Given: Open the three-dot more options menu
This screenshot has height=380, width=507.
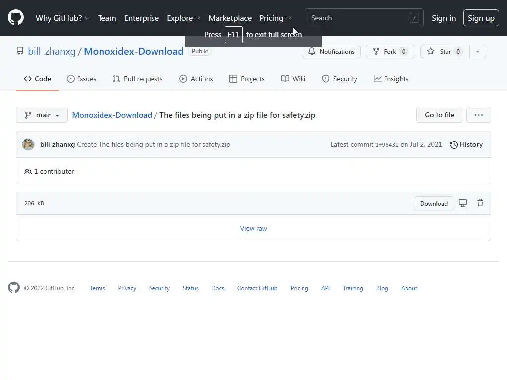Looking at the screenshot, I should pyautogui.click(x=479, y=115).
